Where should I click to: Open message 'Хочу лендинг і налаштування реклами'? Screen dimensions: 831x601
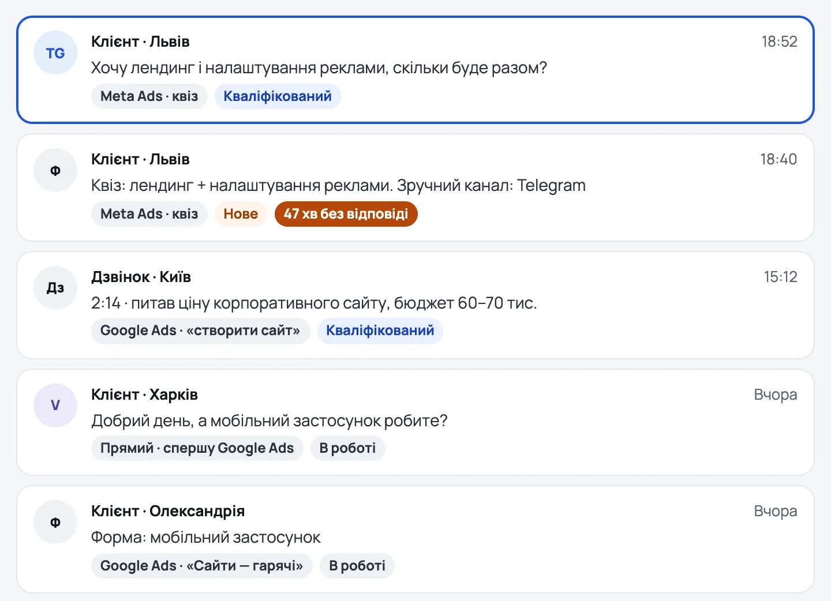coord(319,68)
